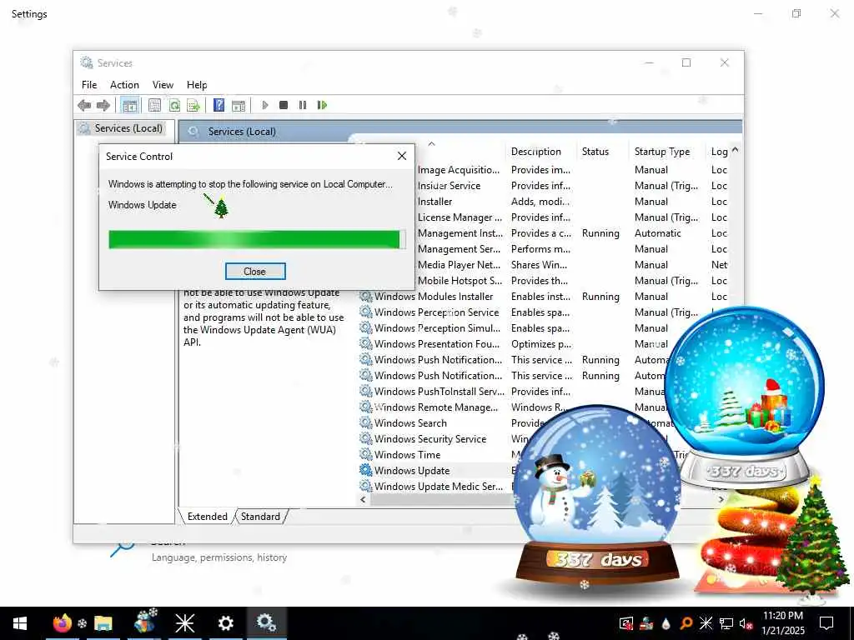Open the Action menu
Image resolution: width=854 pixels, height=640 pixels.
tap(124, 85)
